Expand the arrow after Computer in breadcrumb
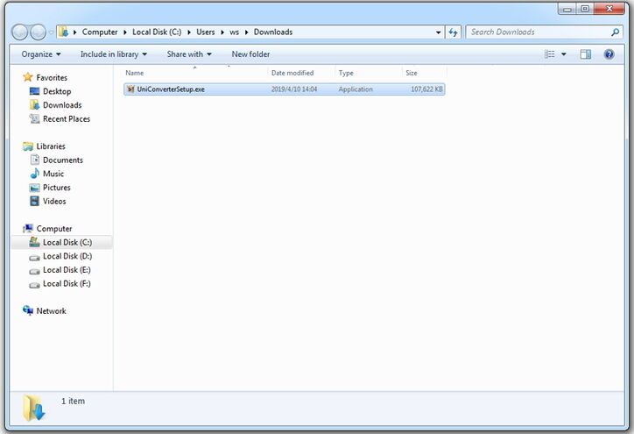Screen dimensions: 634x434 [125, 32]
